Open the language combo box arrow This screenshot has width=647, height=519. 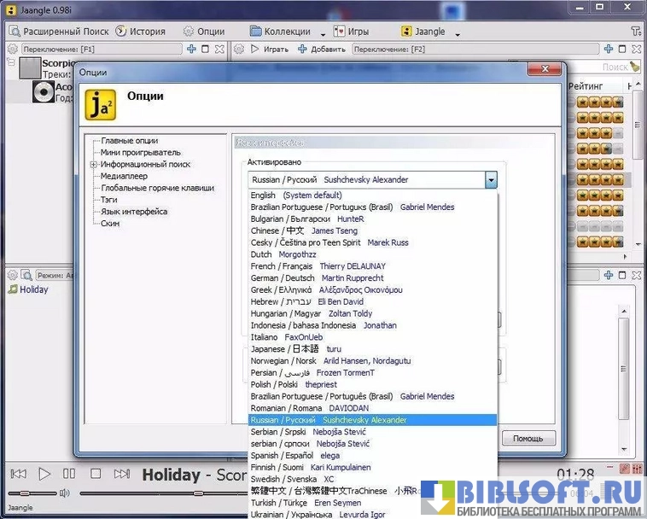coord(491,180)
